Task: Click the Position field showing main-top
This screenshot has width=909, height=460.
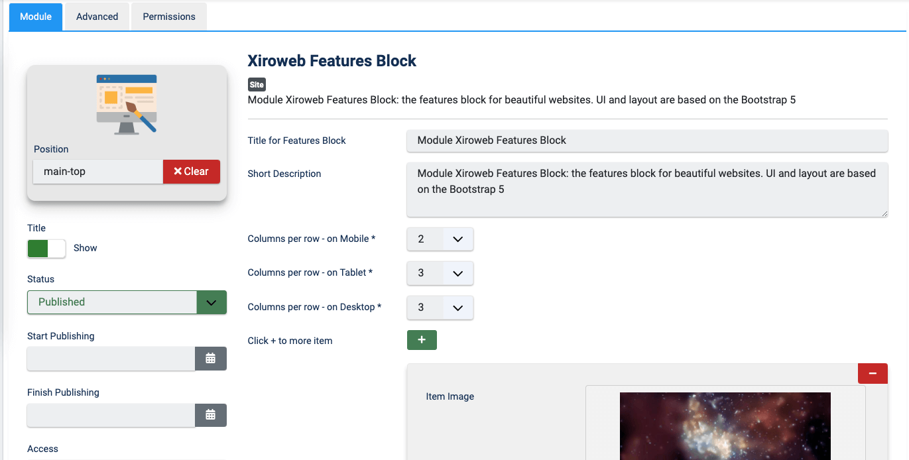Action: pyautogui.click(x=98, y=172)
